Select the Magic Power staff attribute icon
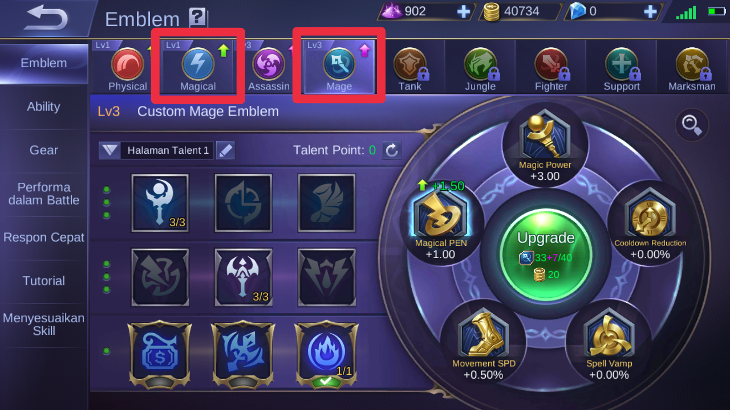The width and height of the screenshot is (730, 410). [545, 136]
